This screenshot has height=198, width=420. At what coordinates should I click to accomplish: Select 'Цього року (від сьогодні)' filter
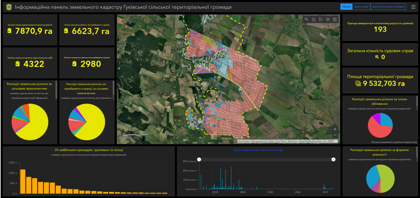point(388,7)
